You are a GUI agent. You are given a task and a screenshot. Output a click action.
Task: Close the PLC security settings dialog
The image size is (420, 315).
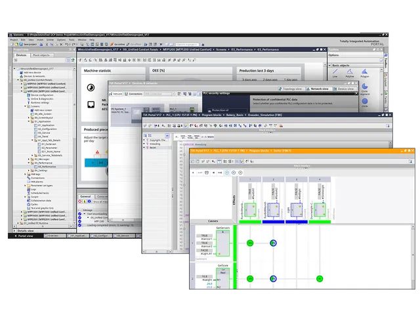click(x=356, y=93)
